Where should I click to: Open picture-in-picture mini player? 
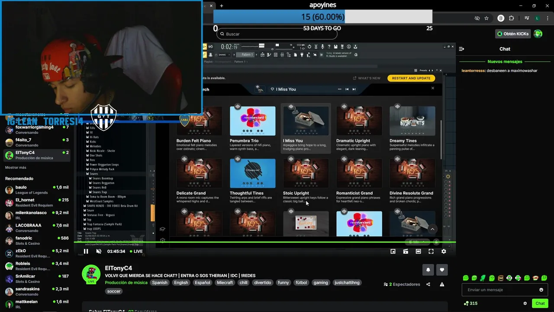(x=393, y=251)
